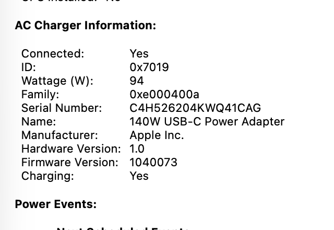Click the AC Charger Information heading
The image size is (334, 230).
(85, 26)
